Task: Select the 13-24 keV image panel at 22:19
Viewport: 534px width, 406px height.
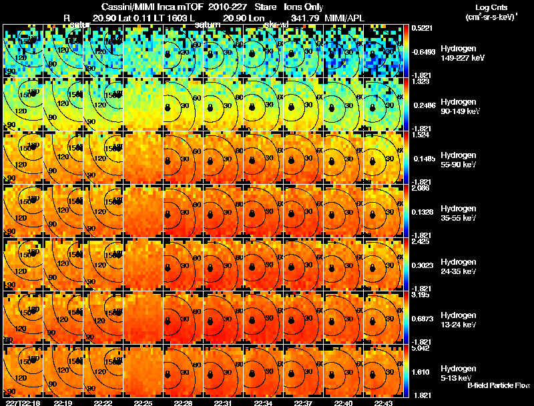Action: 63,318
